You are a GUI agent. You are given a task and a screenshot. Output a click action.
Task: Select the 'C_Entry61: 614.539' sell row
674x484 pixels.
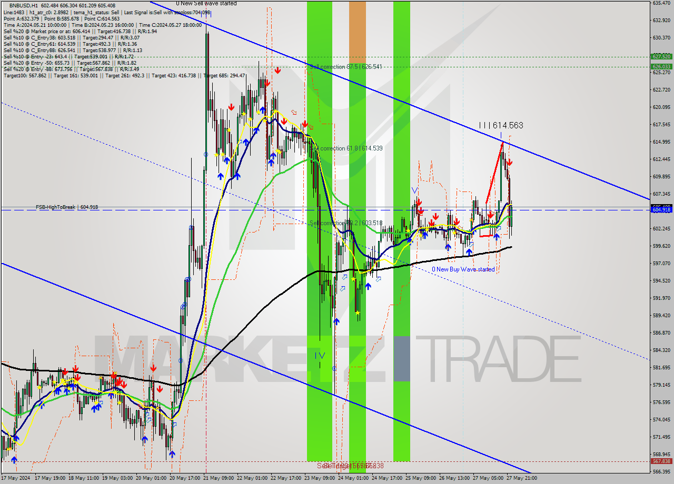[70, 44]
